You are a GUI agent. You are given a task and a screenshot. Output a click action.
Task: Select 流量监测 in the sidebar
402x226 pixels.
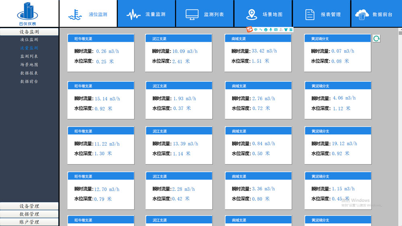29,48
